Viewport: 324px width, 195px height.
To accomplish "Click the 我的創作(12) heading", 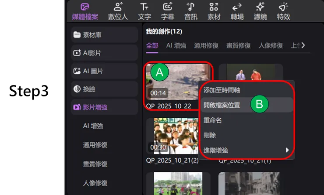I will pos(164,31).
